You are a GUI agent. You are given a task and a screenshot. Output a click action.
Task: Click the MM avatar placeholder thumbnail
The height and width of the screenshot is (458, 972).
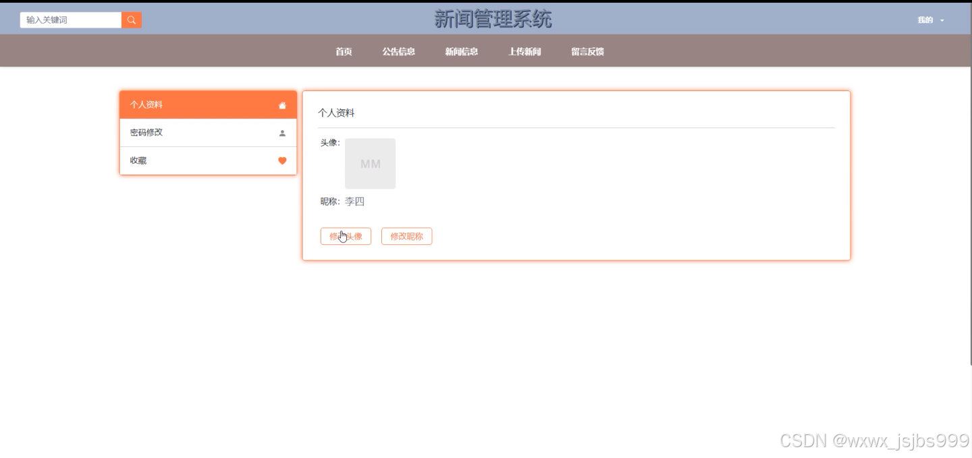[x=370, y=164]
